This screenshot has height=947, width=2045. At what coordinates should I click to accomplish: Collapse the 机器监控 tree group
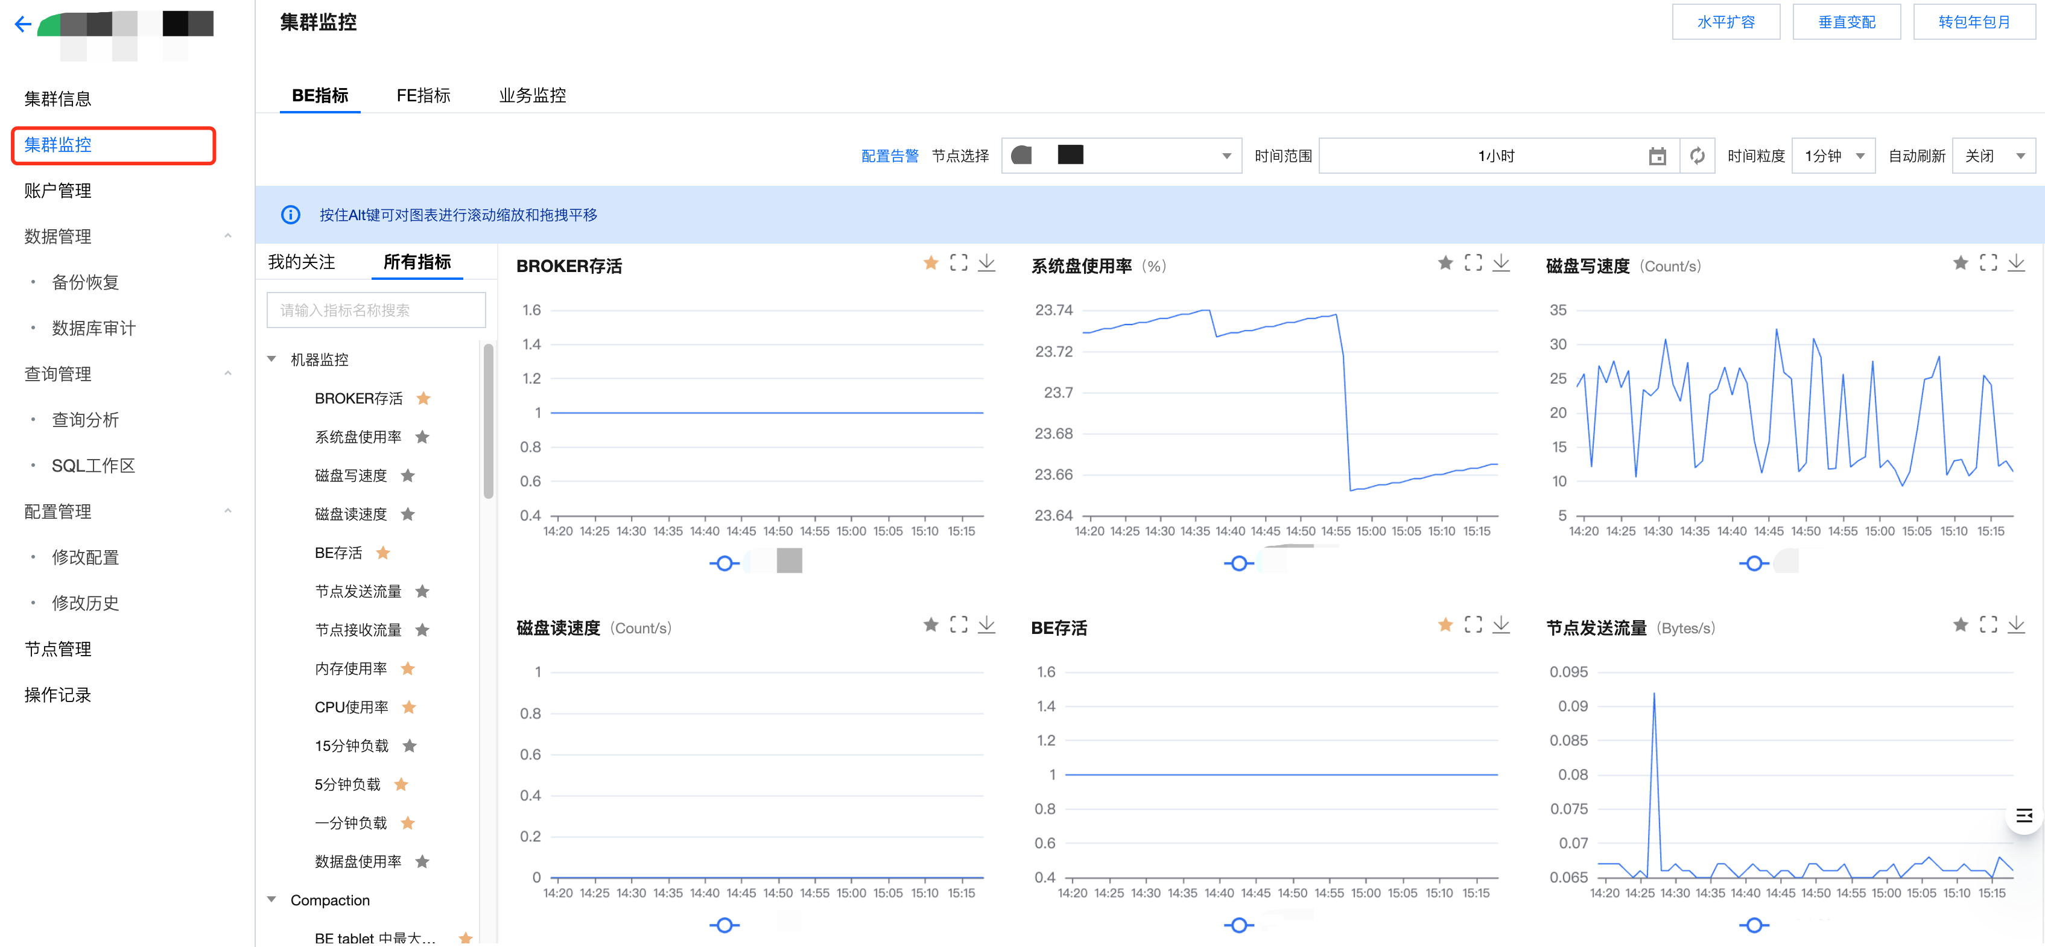pyautogui.click(x=271, y=359)
